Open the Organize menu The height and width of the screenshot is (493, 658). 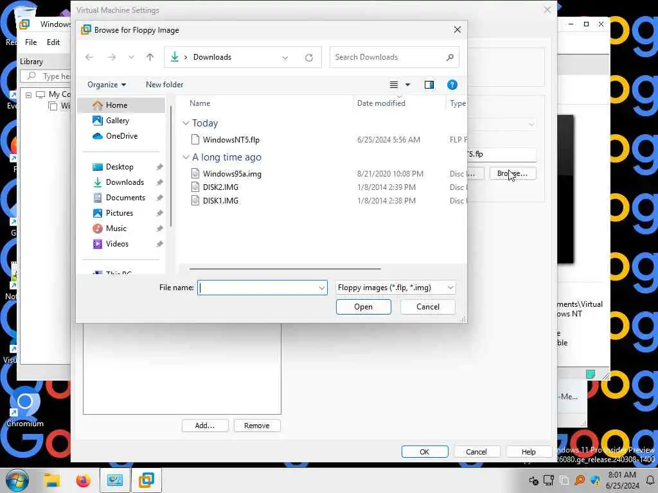click(107, 85)
